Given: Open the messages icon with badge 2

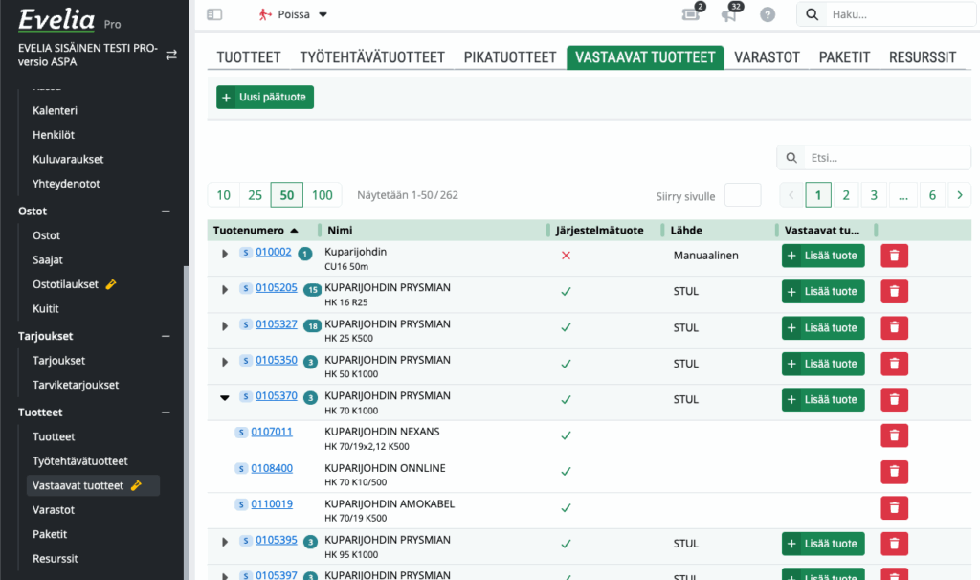Looking at the screenshot, I should click(x=690, y=14).
